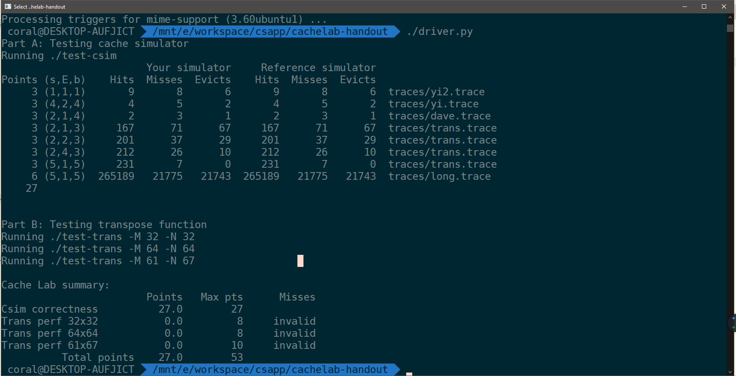Click your simulator hits value 265189

coord(116,176)
